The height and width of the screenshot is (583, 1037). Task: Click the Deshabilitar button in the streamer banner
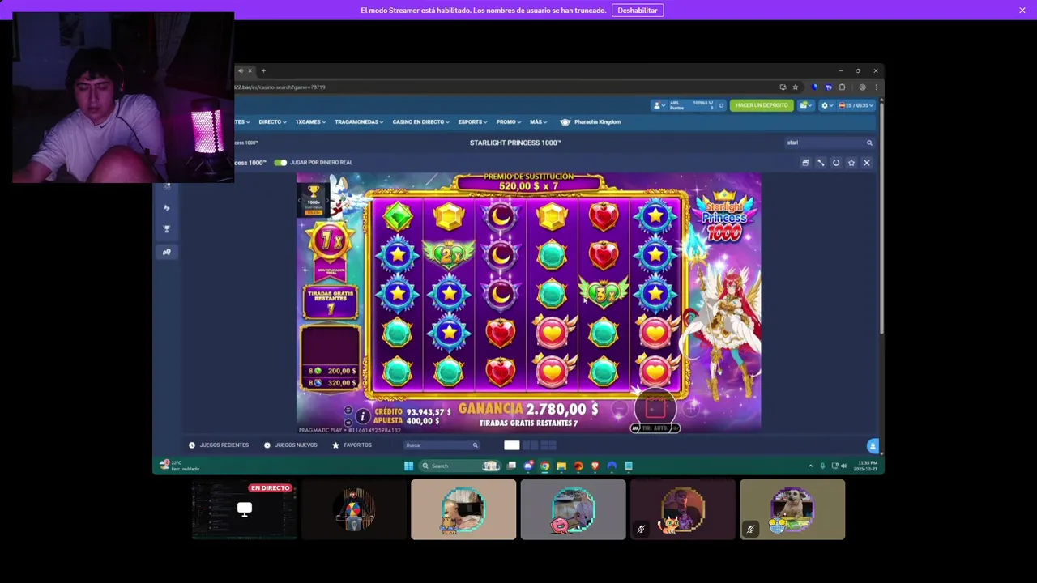point(638,11)
